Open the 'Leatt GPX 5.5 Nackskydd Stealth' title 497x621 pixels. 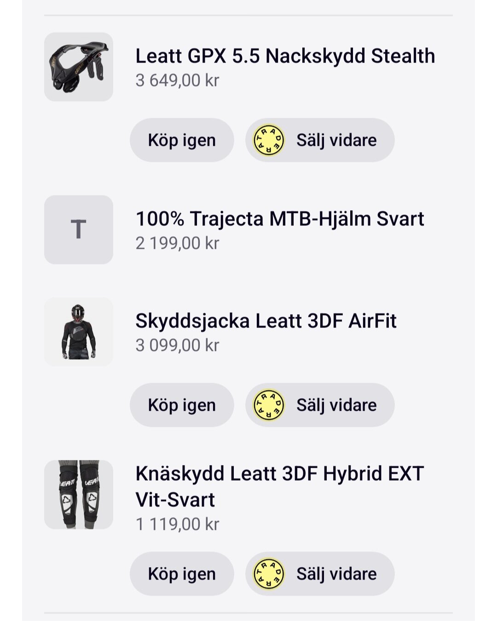[285, 56]
